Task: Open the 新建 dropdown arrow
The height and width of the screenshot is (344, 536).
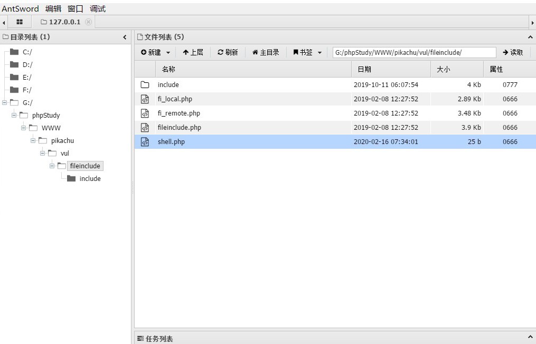Action: pos(168,53)
